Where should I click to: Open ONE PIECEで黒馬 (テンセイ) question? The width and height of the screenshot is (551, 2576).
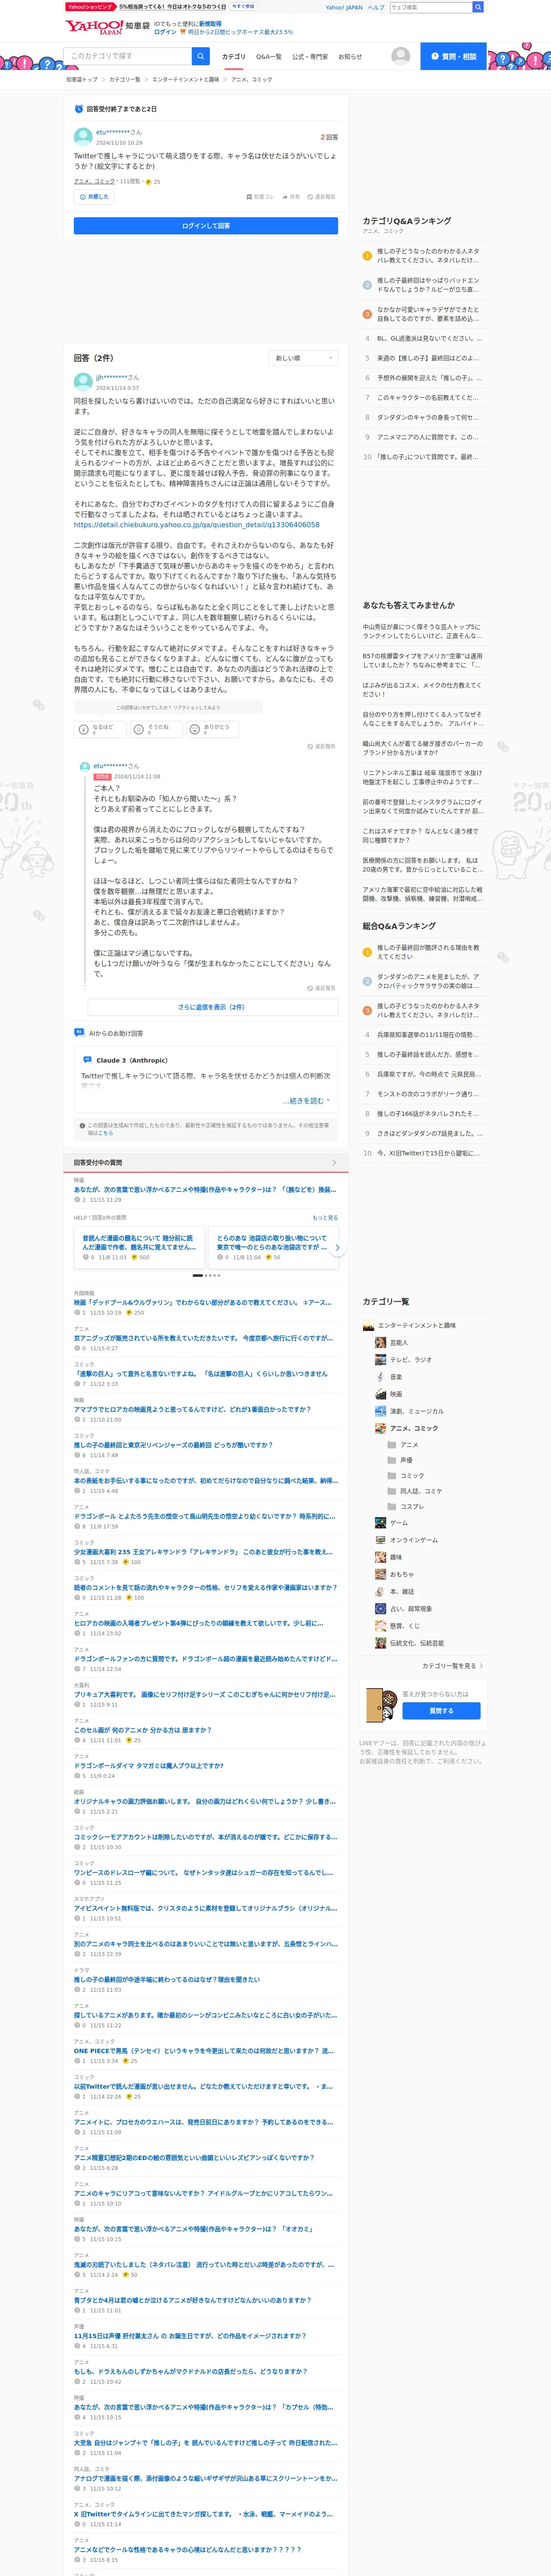click(204, 2051)
